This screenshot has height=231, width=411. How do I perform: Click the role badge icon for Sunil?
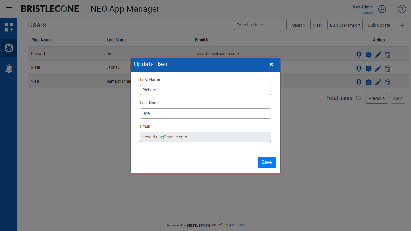click(359, 68)
